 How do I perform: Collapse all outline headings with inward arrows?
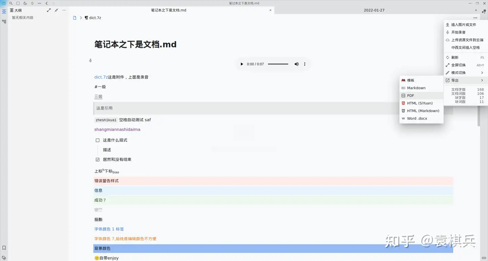coord(56,10)
